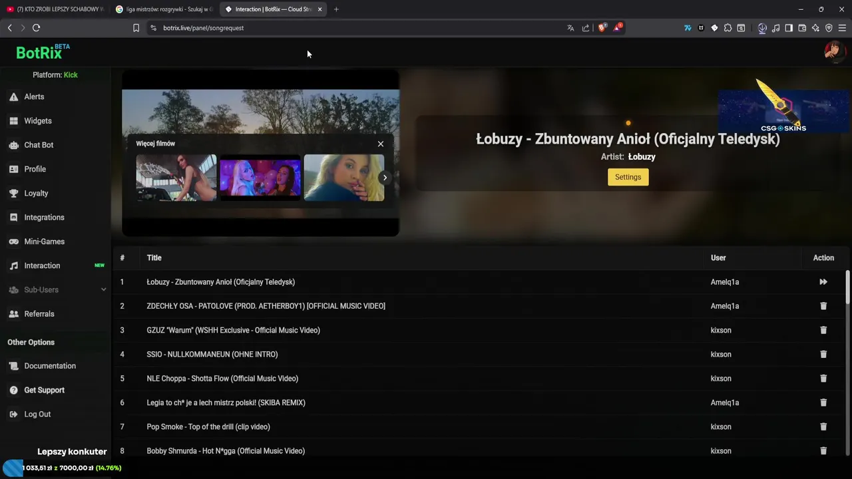Click the Lepszy konkuter donation goal bar

click(61, 468)
